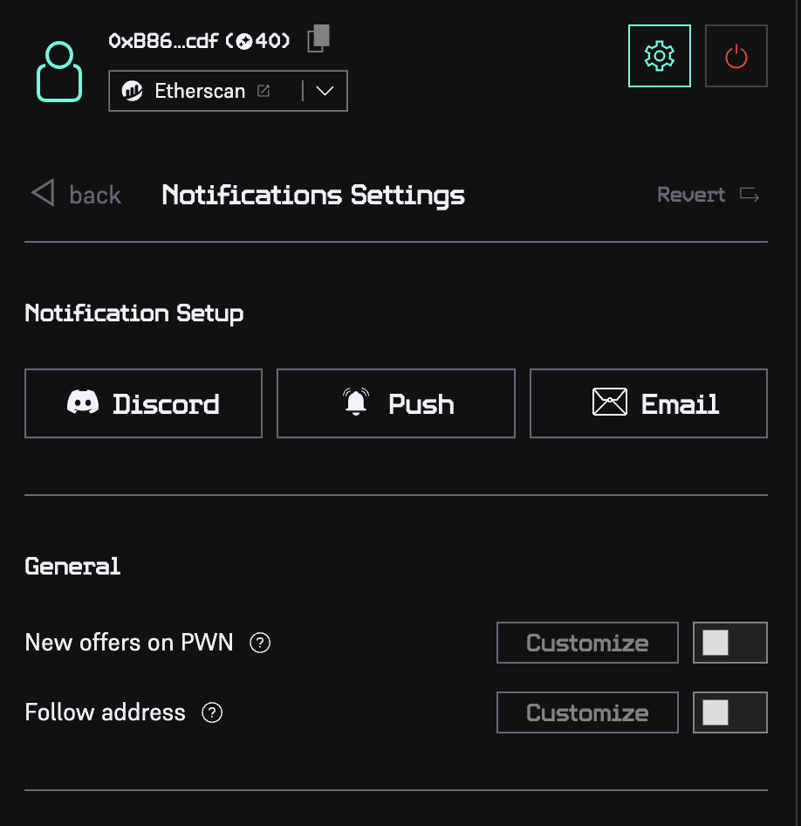The height and width of the screenshot is (826, 801).
Task: Go back from Notifications Settings
Action: [x=94, y=195]
